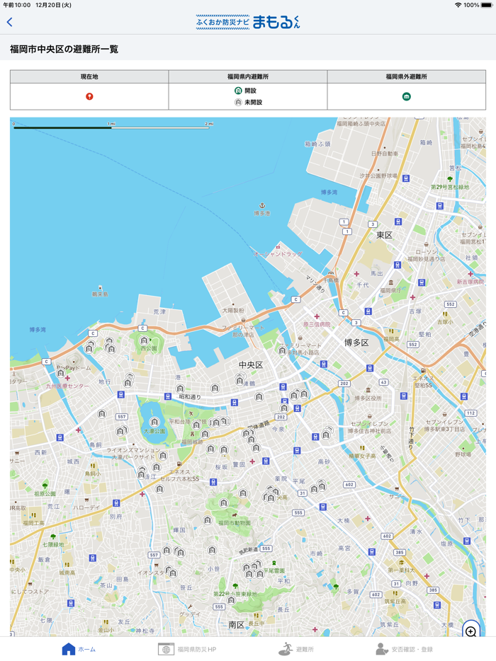Select shelter marker beside イオンスタ label

[x=172, y=573]
